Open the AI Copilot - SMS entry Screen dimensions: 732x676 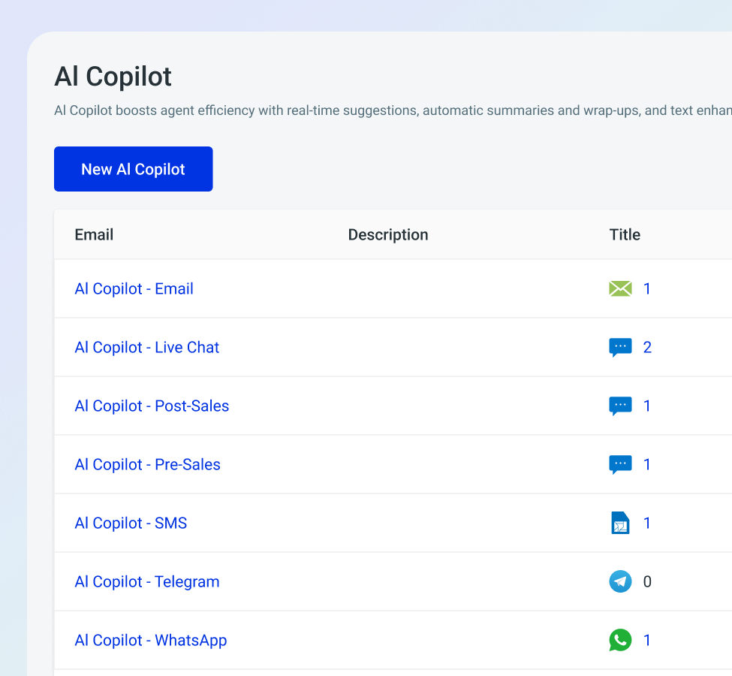click(131, 523)
